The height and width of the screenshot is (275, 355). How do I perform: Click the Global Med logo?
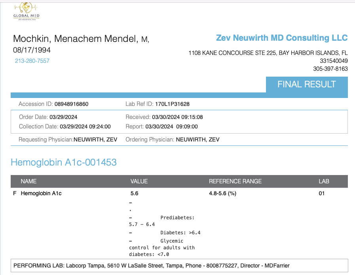[26, 11]
